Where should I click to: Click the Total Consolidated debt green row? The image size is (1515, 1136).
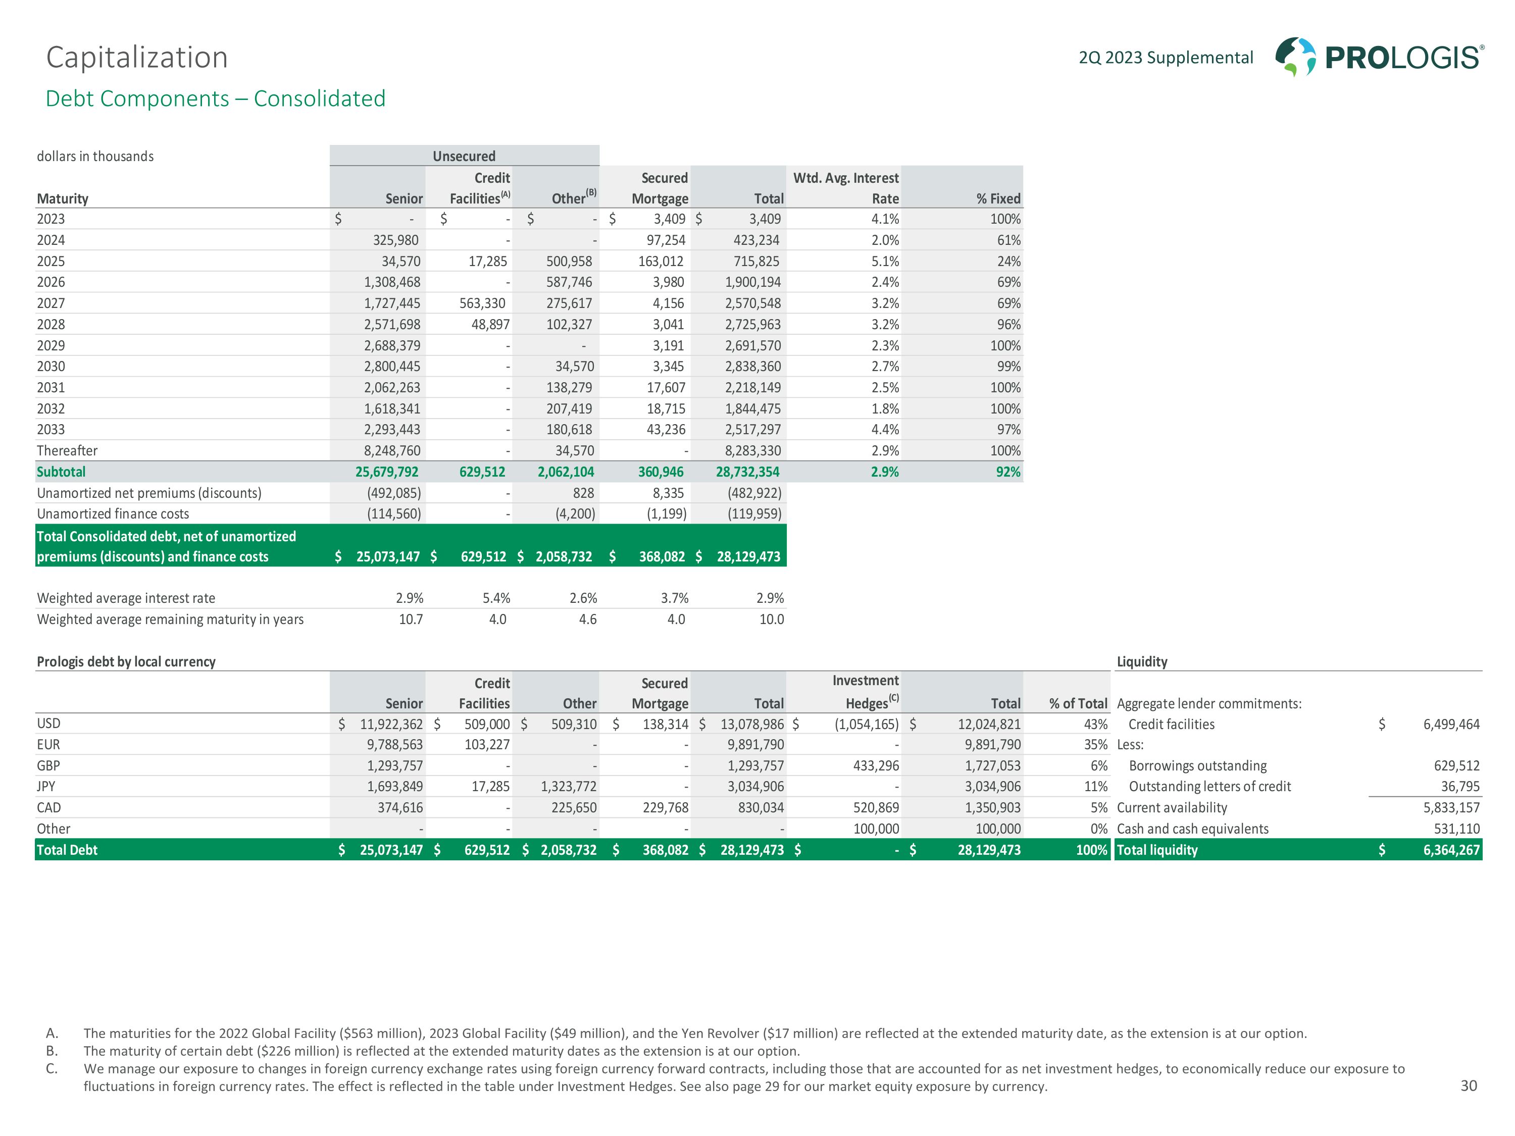(167, 546)
